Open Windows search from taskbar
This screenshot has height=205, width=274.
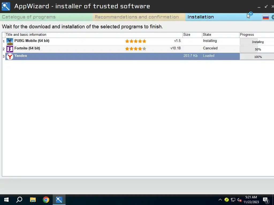pos(19,200)
